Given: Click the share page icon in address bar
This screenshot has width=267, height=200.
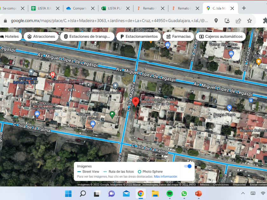Looking at the screenshot, I should coord(238,21).
